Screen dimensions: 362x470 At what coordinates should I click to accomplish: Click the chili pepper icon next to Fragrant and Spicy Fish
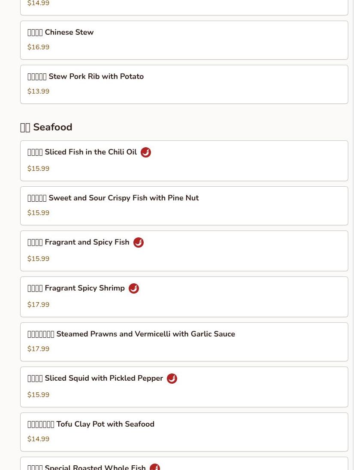pos(138,243)
